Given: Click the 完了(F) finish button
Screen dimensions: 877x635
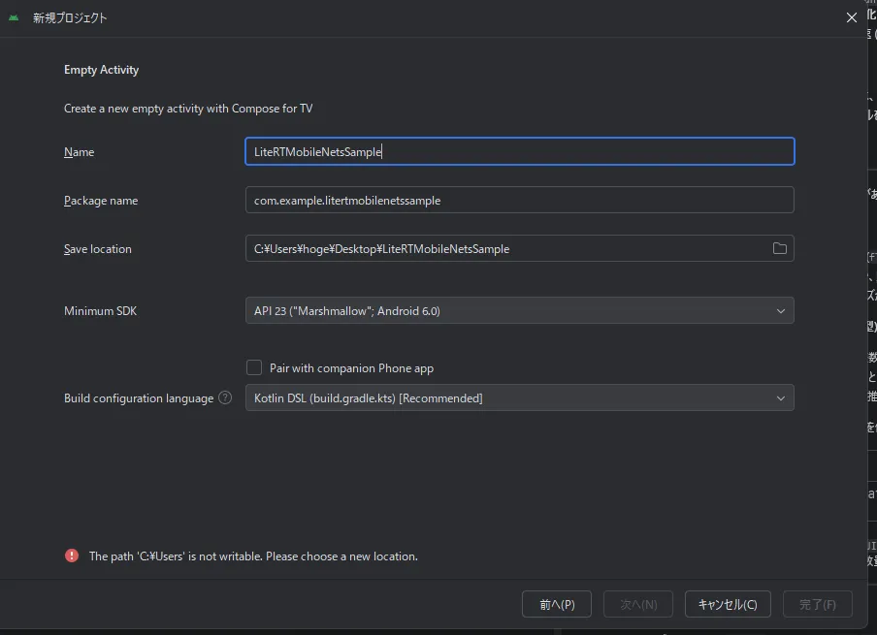Looking at the screenshot, I should pos(817,604).
